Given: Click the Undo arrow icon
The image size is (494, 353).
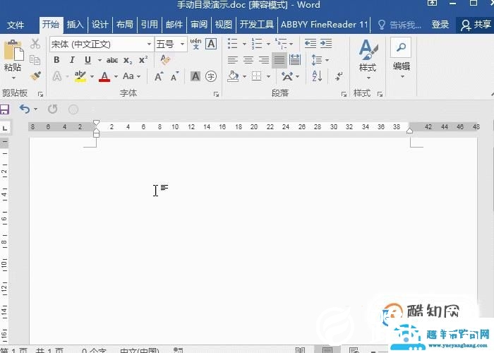Looking at the screenshot, I should [x=25, y=109].
